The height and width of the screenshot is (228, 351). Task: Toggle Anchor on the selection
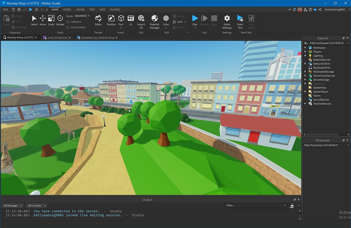pyautogui.click(x=179, y=27)
